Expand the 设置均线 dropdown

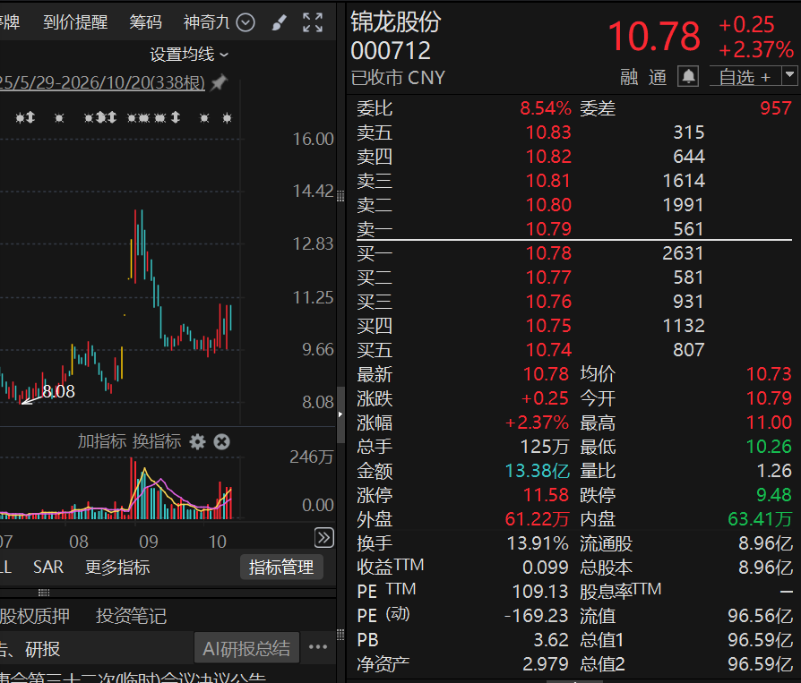point(189,54)
